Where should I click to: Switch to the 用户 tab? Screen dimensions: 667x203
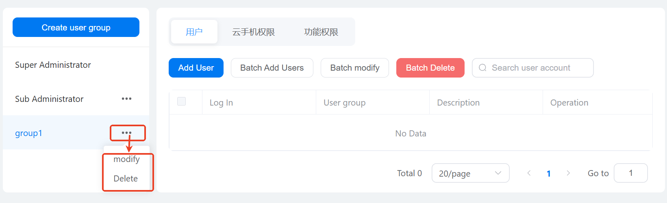194,32
